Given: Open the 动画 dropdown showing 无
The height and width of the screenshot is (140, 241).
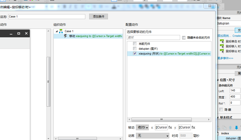Looking at the screenshot, I should point(152,136).
